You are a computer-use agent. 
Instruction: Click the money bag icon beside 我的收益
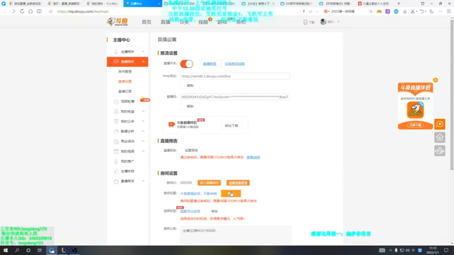tap(116, 112)
